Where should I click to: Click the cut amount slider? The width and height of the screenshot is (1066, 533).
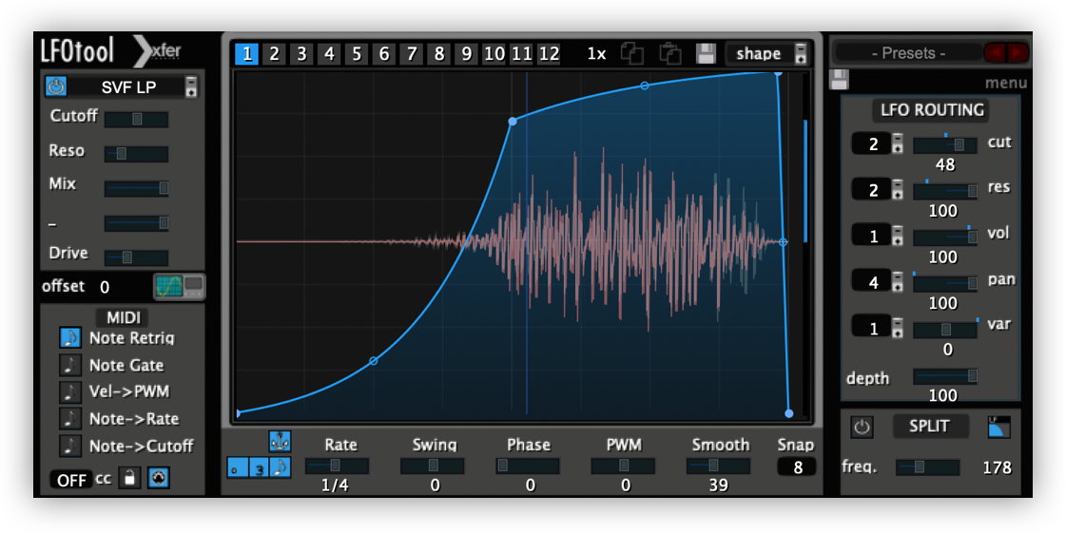(945, 144)
